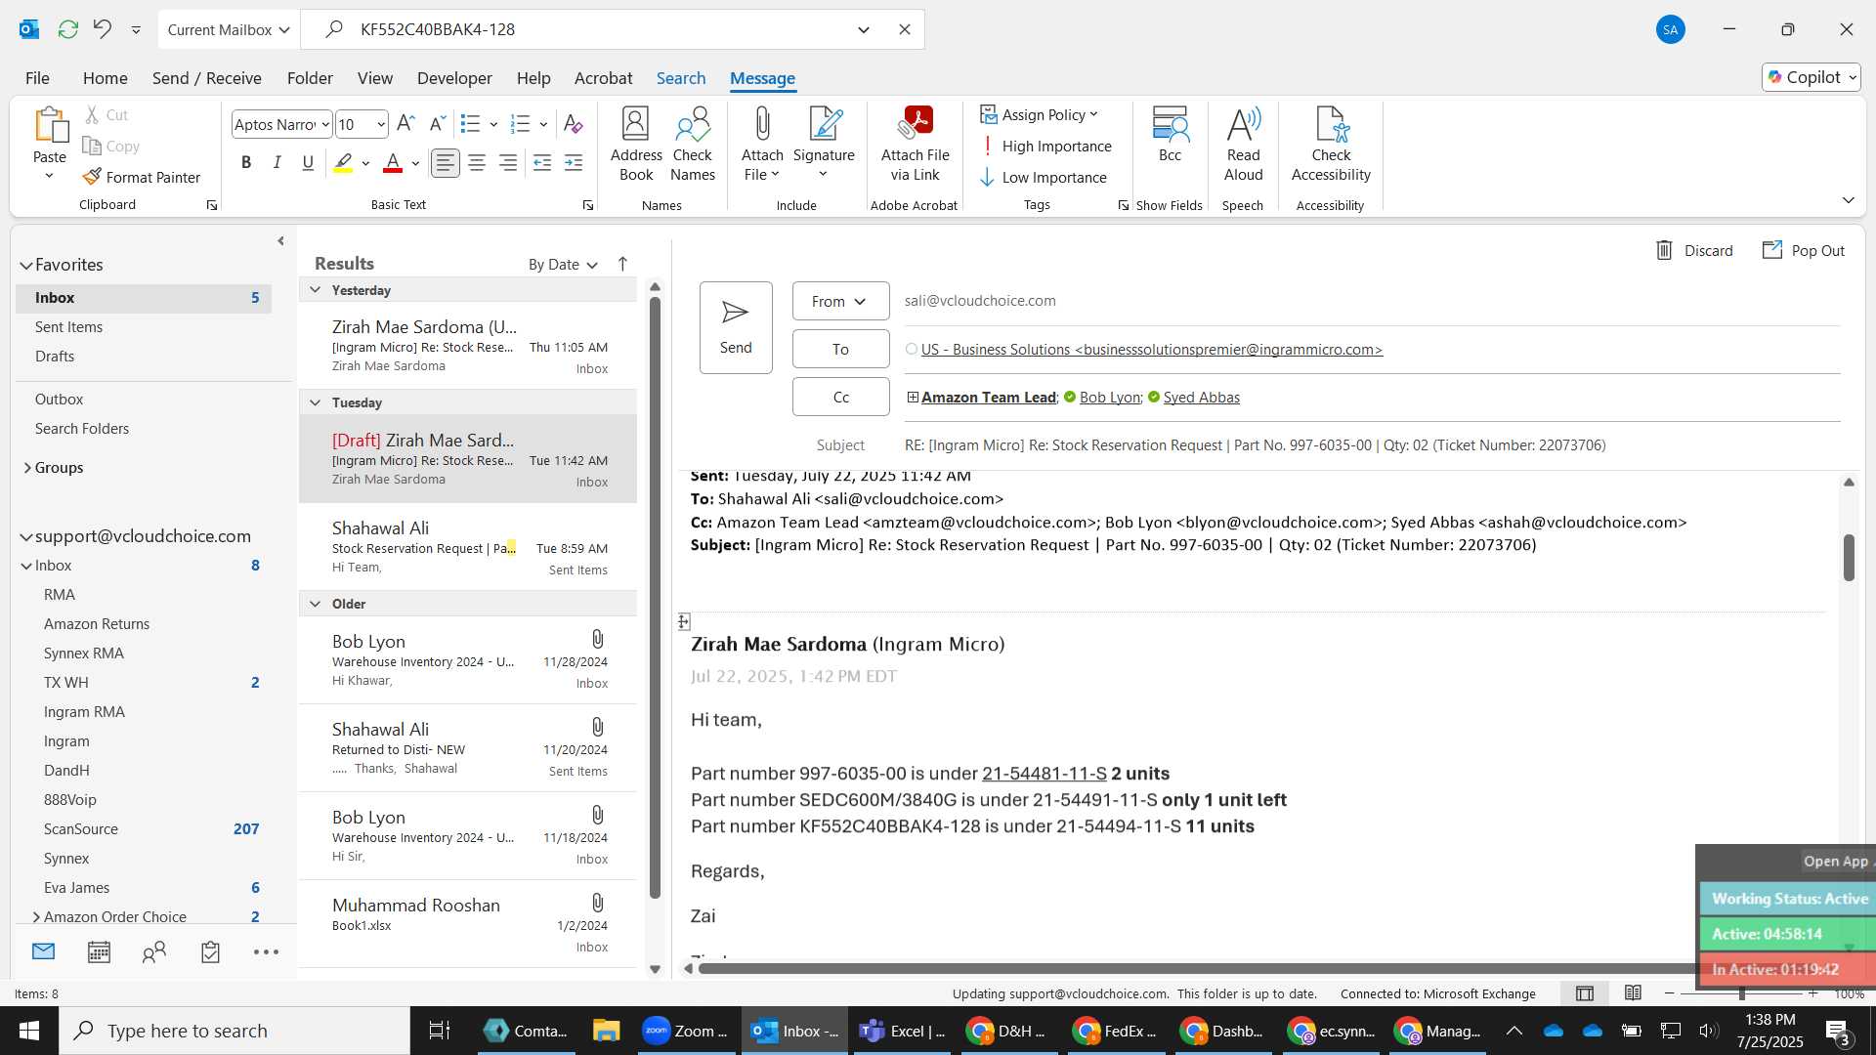Align text left

(446, 163)
